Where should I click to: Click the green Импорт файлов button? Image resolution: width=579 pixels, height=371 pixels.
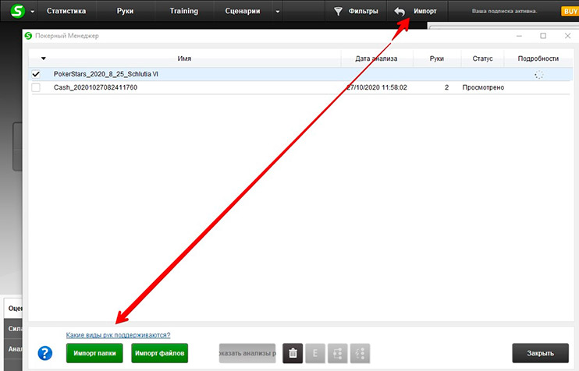160,354
